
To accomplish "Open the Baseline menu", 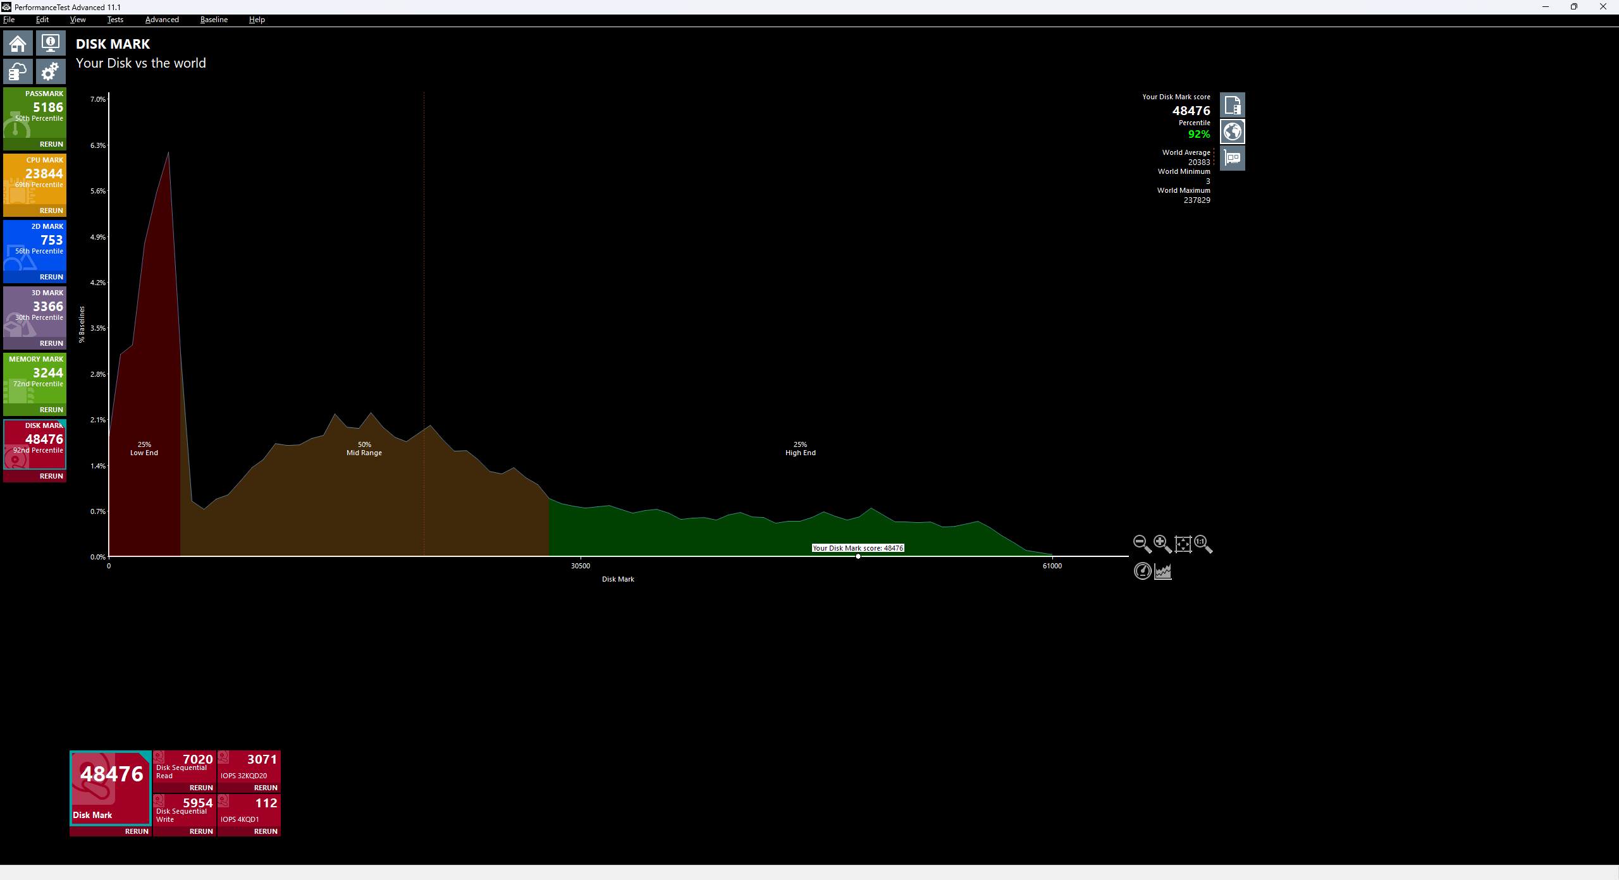I will coord(214,20).
